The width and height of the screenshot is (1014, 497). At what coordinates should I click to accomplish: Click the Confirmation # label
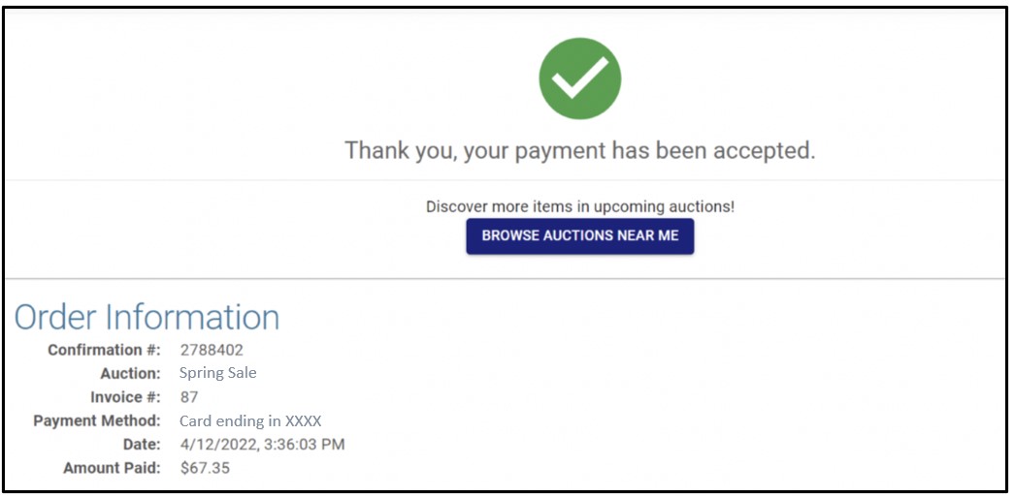104,351
